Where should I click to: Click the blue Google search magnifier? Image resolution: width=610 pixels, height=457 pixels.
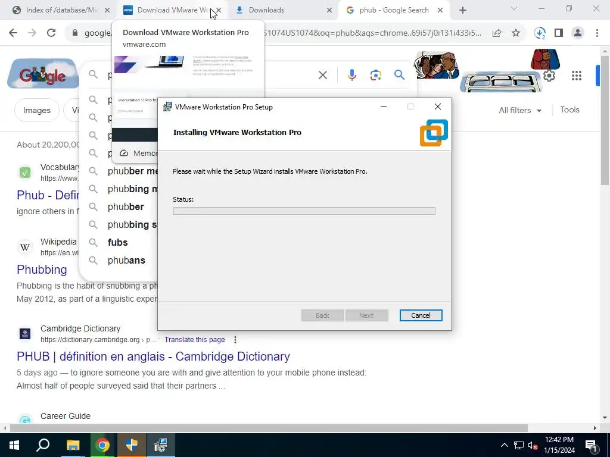pyautogui.click(x=400, y=74)
